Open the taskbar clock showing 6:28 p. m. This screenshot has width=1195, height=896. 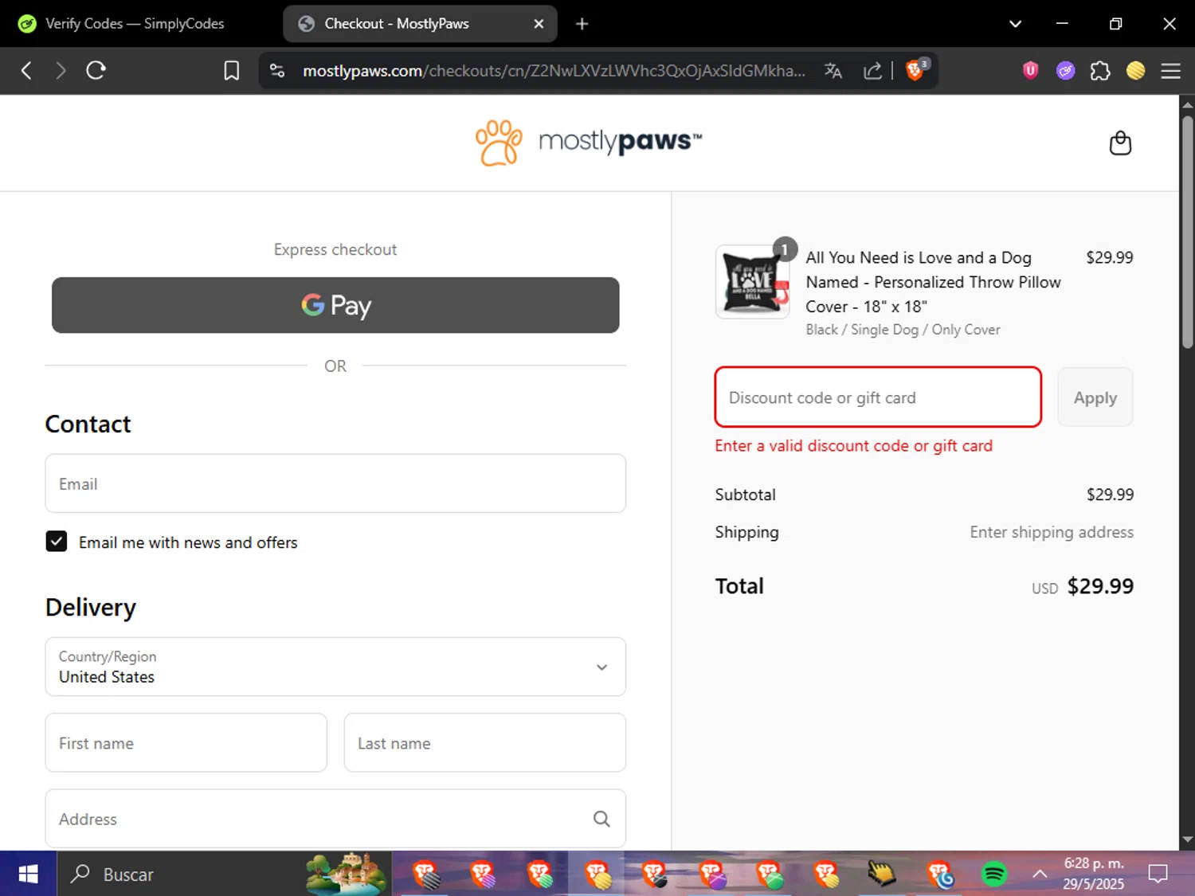pos(1094,874)
